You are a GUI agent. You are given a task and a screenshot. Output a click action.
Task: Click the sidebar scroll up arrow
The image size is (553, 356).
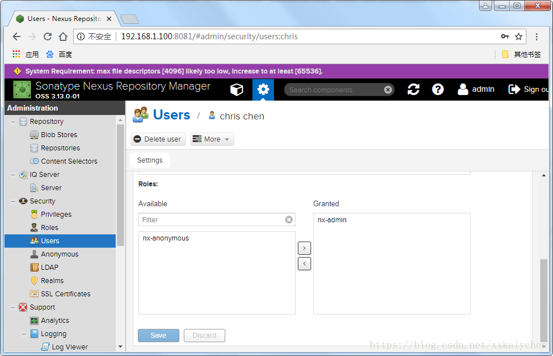(x=120, y=120)
